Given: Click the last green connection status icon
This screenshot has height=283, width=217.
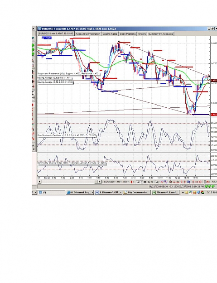Looking at the screenshot, I should click(213, 186).
